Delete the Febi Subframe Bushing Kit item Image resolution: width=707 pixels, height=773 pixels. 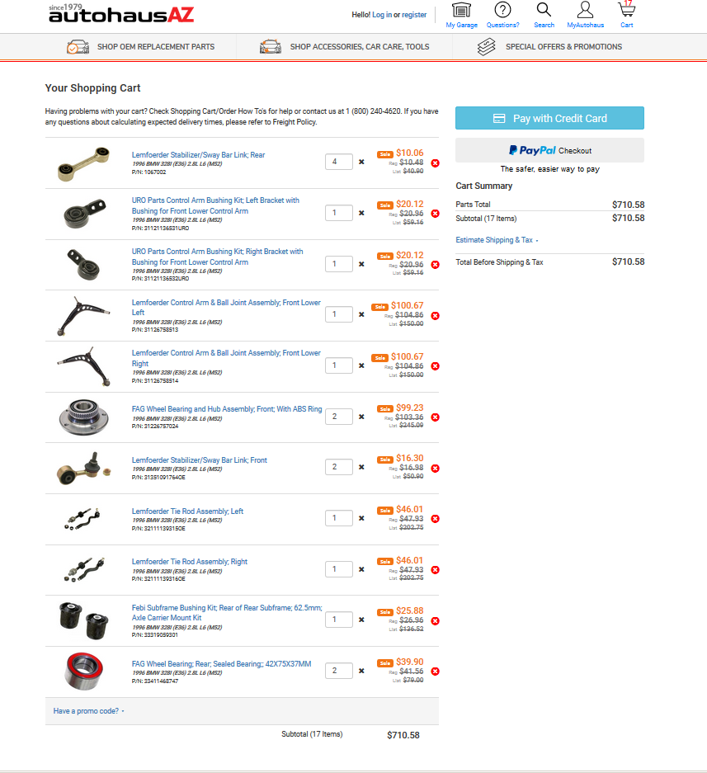(436, 620)
